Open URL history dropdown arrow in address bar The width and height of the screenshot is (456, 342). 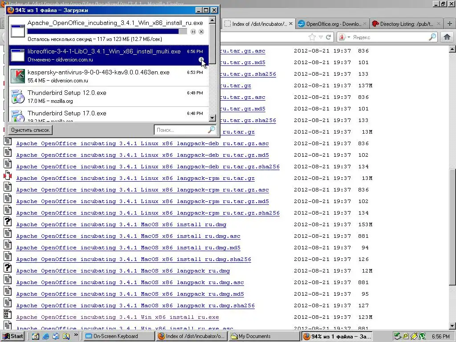[321, 37]
